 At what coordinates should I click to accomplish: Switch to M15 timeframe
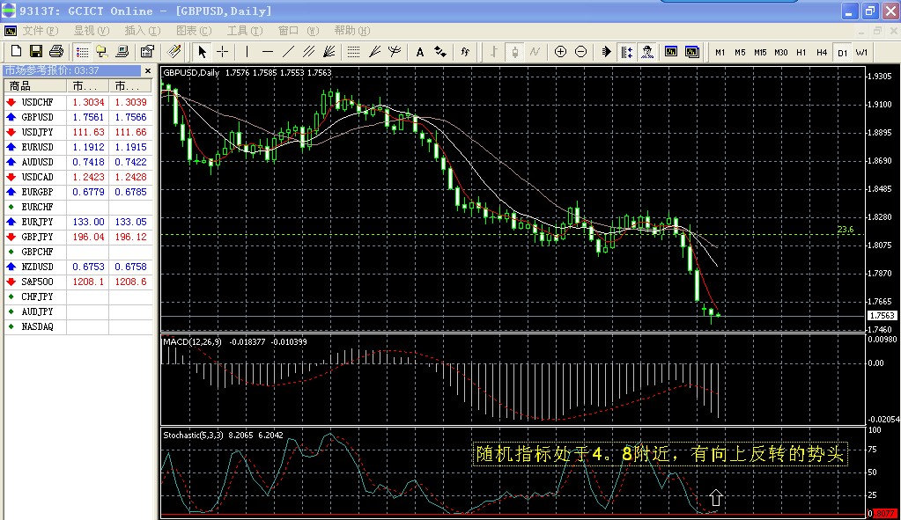[x=760, y=52]
